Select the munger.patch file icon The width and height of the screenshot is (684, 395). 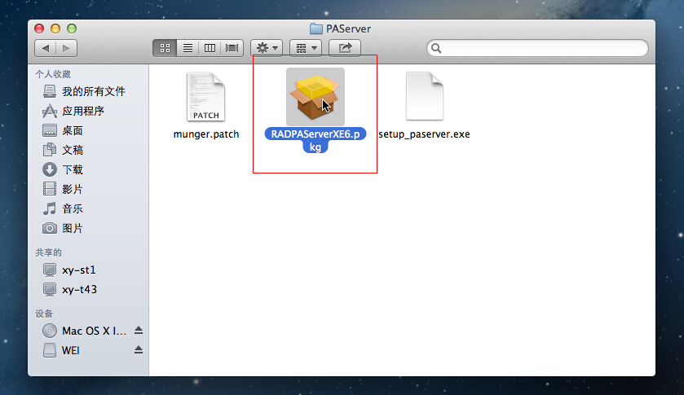206,97
